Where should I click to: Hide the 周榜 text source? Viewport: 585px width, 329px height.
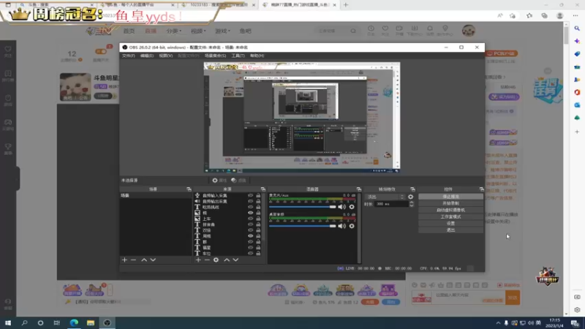250,235
